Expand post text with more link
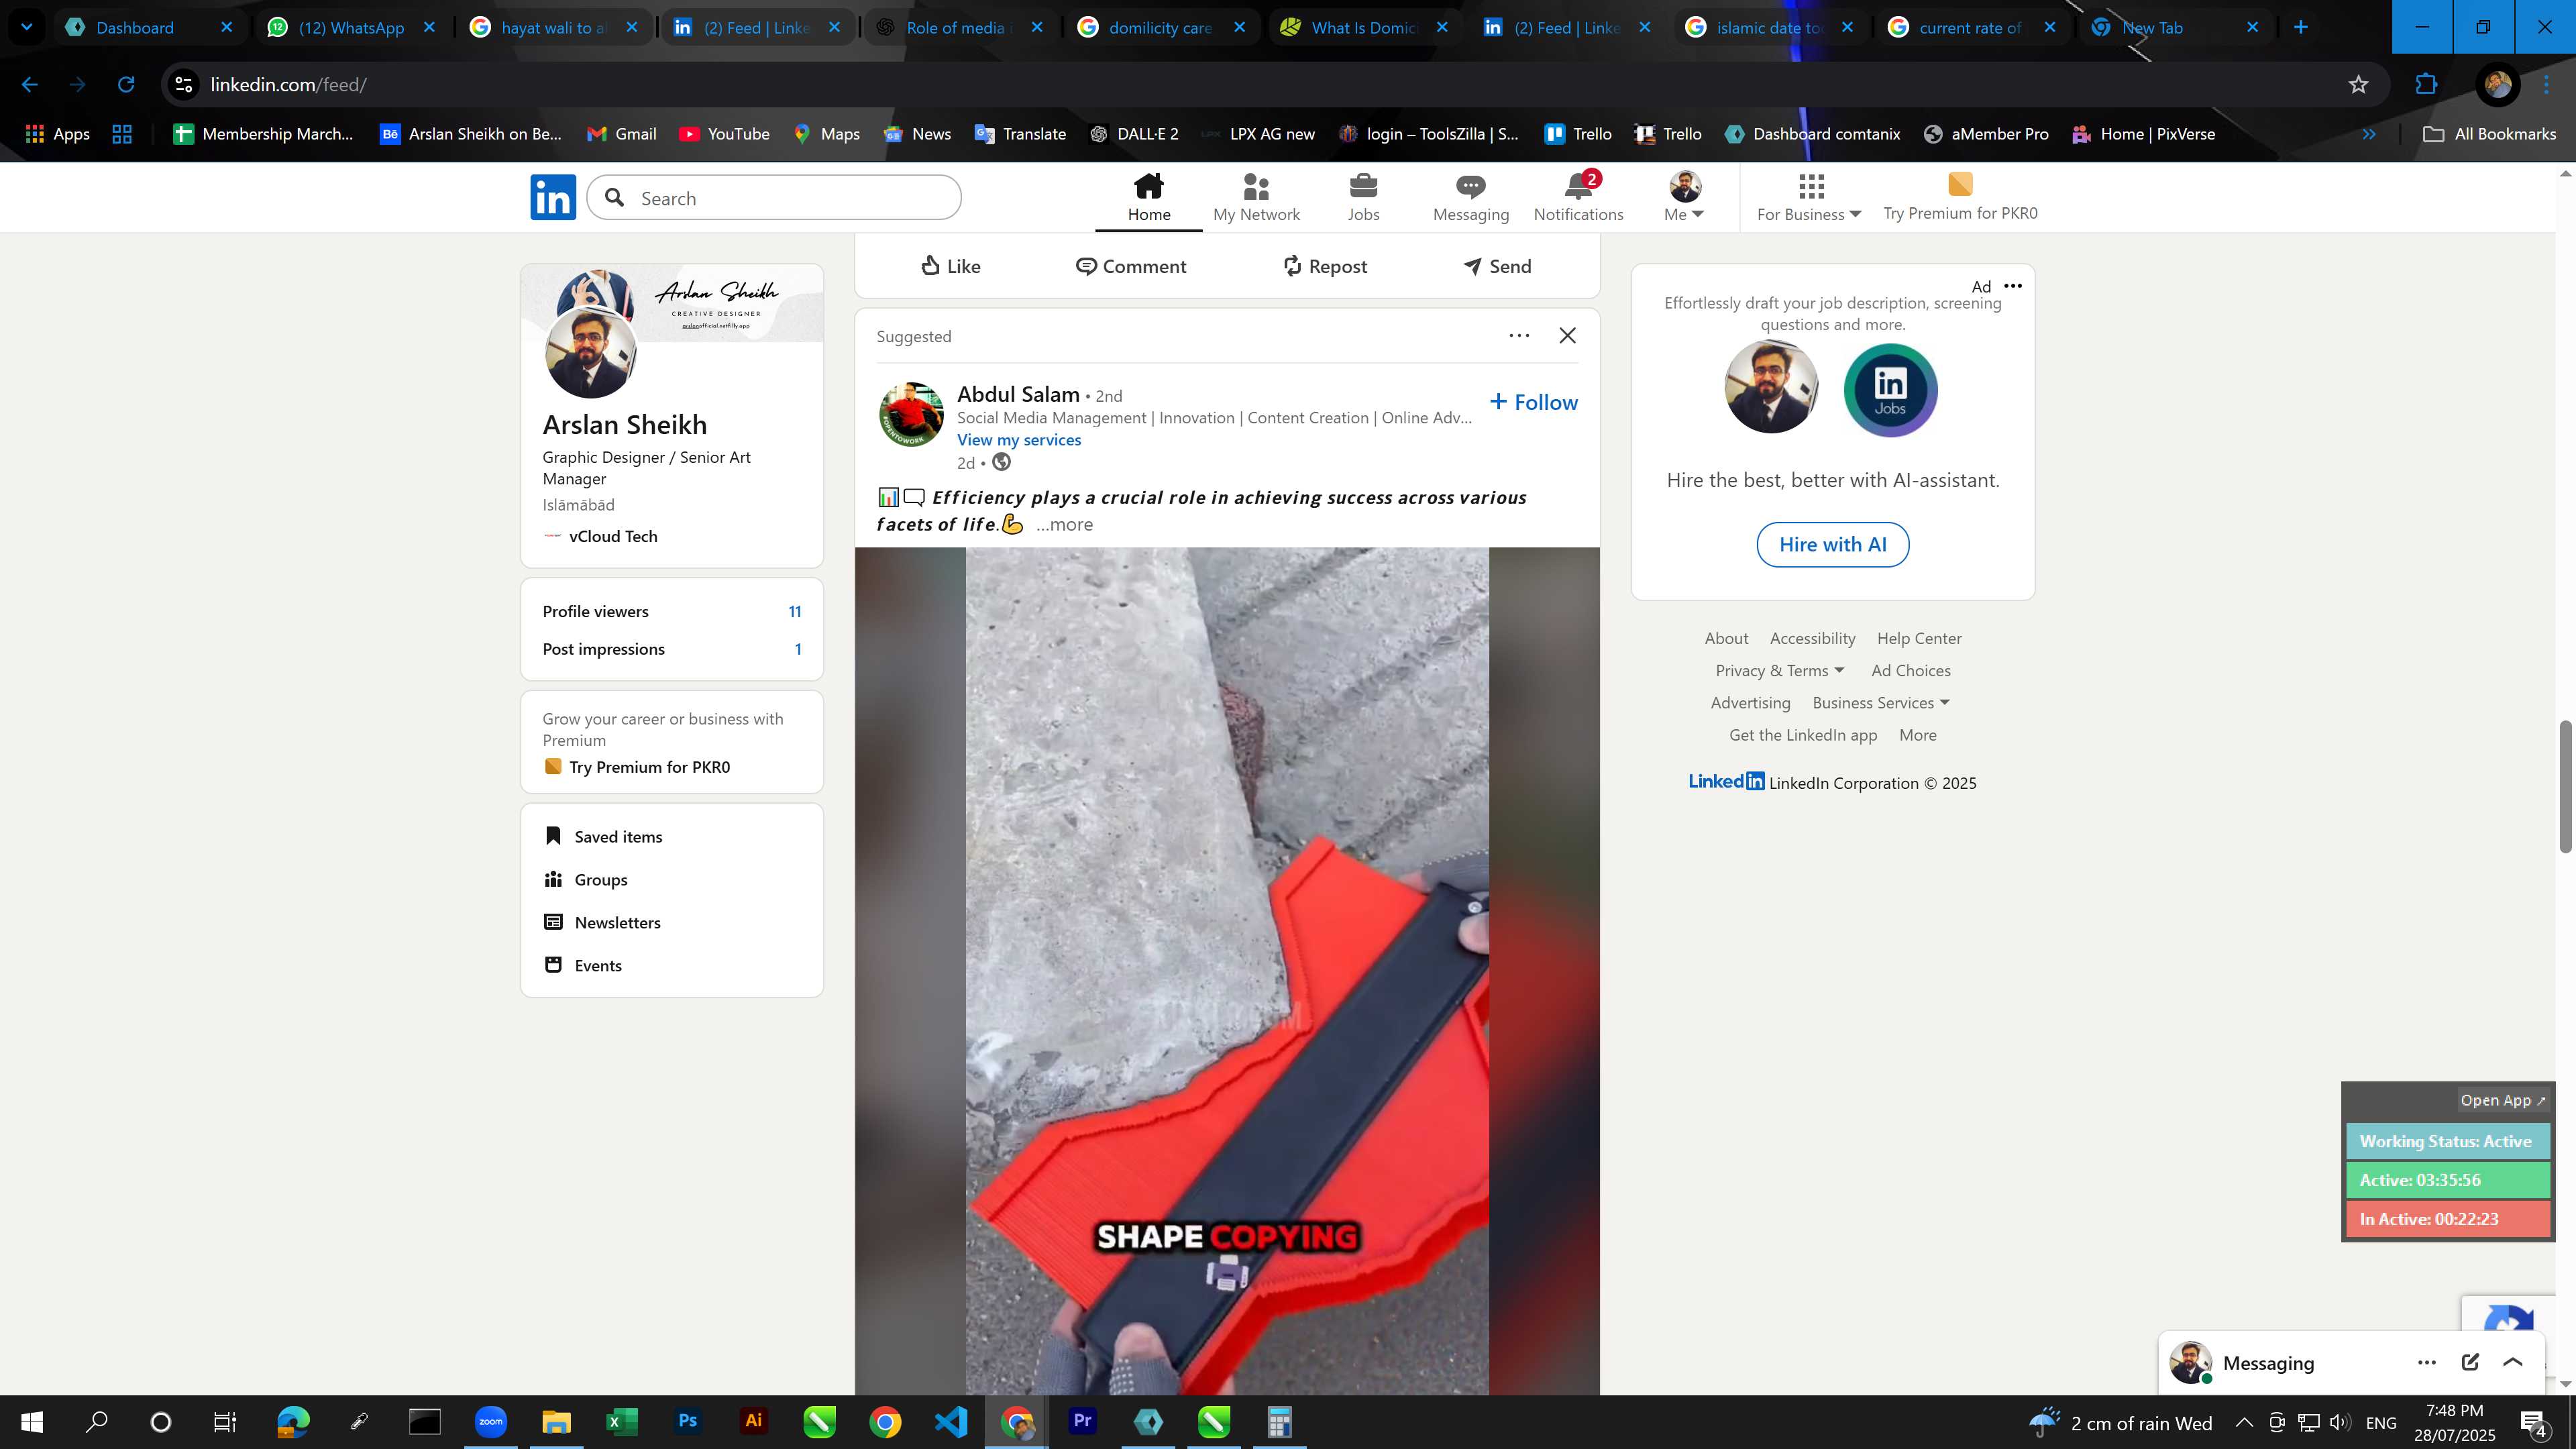 1064,524
